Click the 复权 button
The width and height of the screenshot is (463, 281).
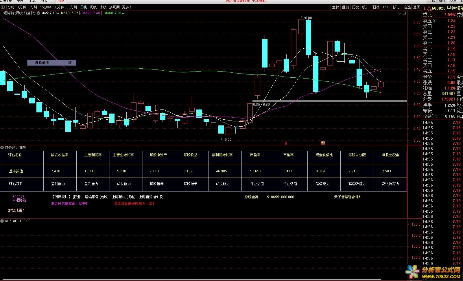coord(335,7)
